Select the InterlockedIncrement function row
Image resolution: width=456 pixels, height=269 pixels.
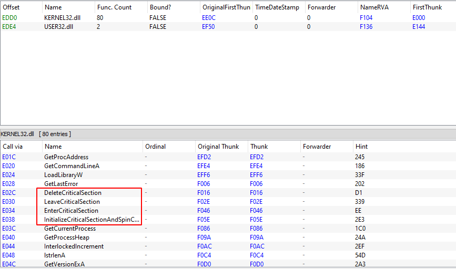(228, 246)
